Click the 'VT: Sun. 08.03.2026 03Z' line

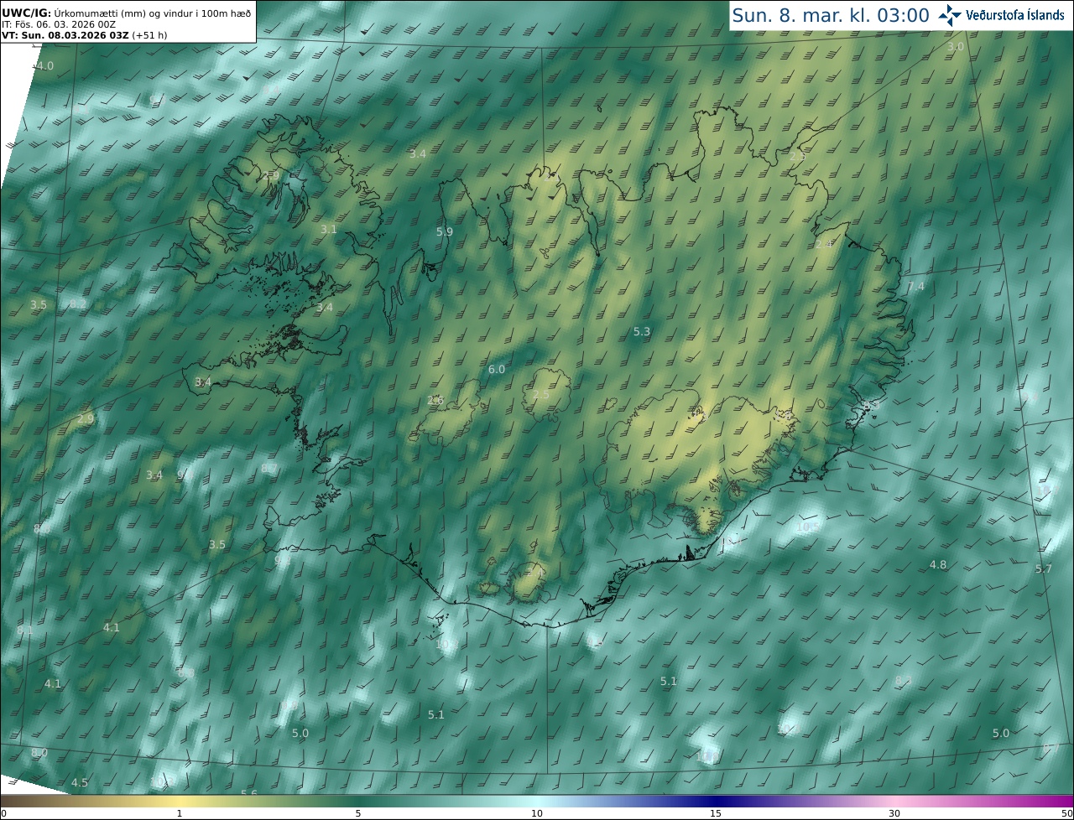point(83,35)
